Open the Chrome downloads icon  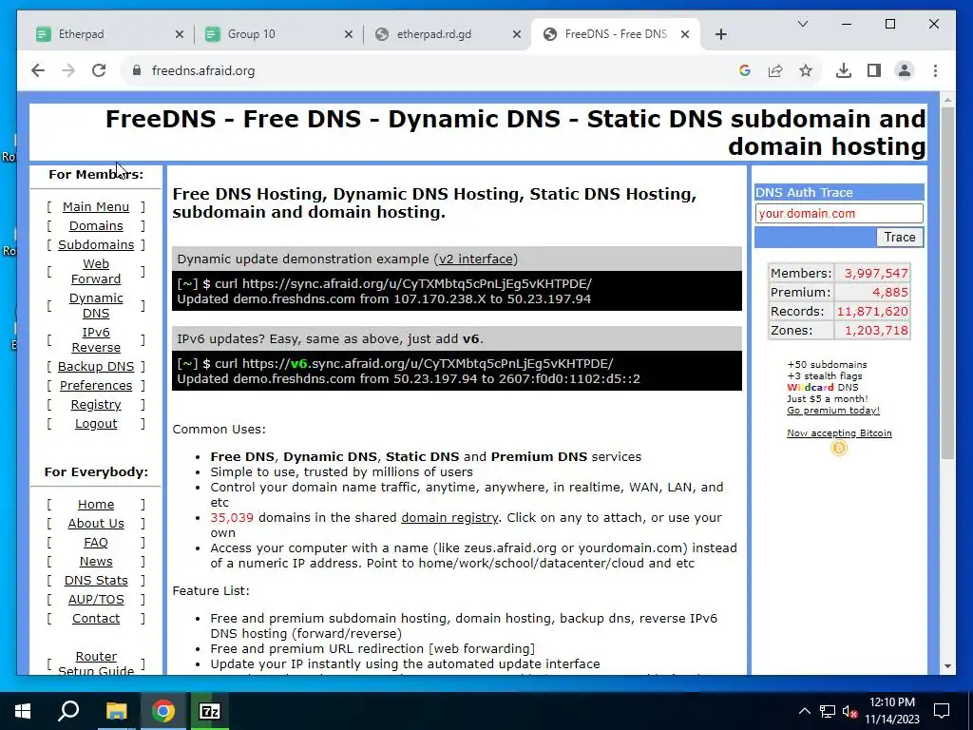pyautogui.click(x=844, y=70)
